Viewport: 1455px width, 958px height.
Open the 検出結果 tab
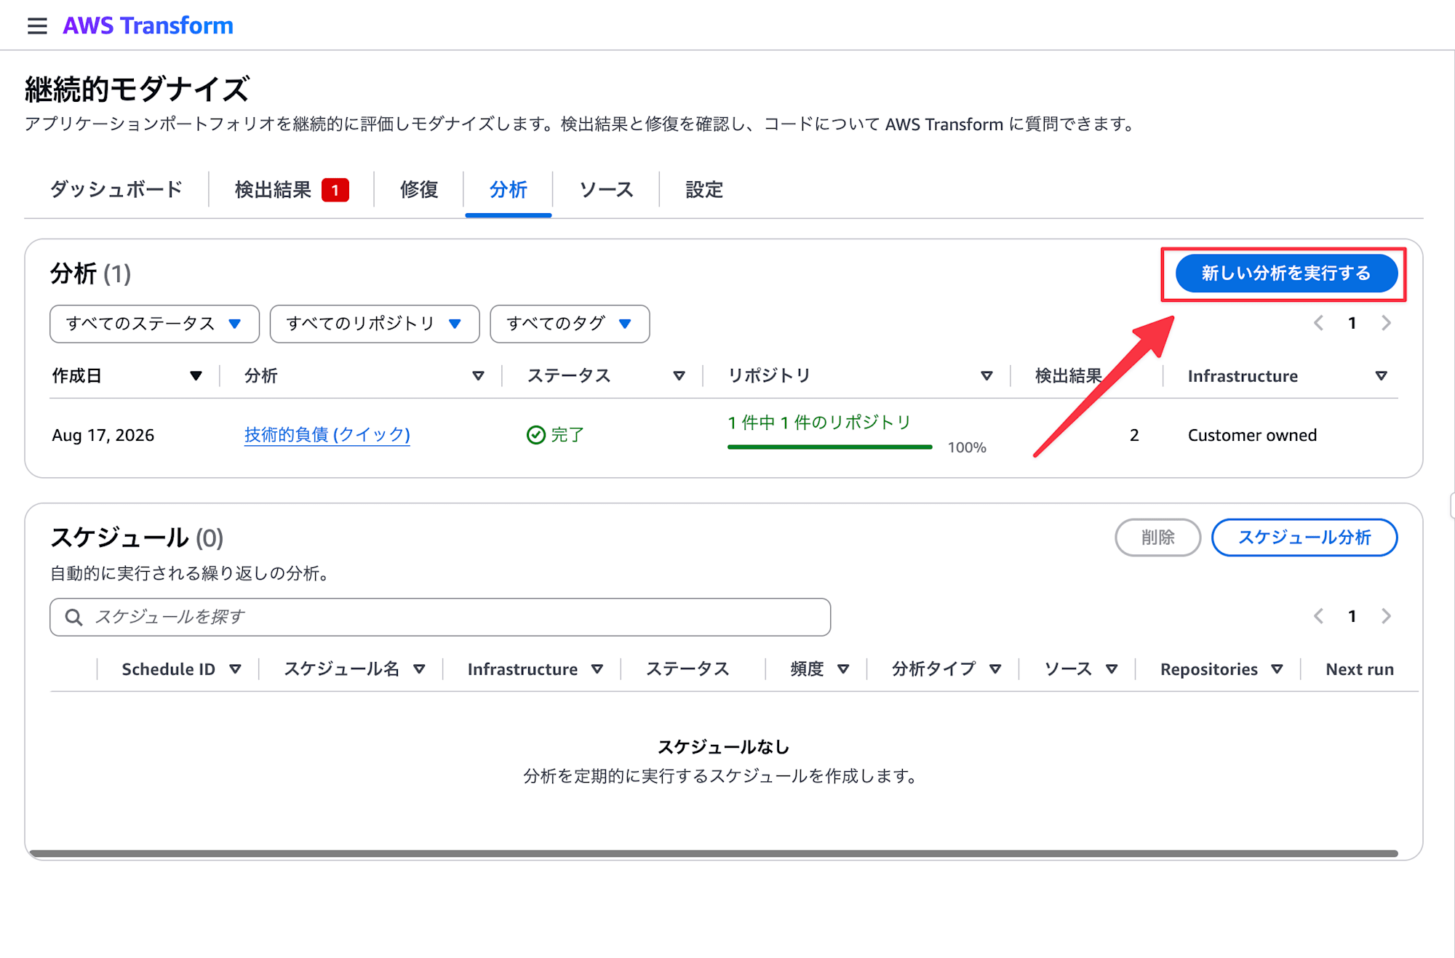tap(291, 190)
